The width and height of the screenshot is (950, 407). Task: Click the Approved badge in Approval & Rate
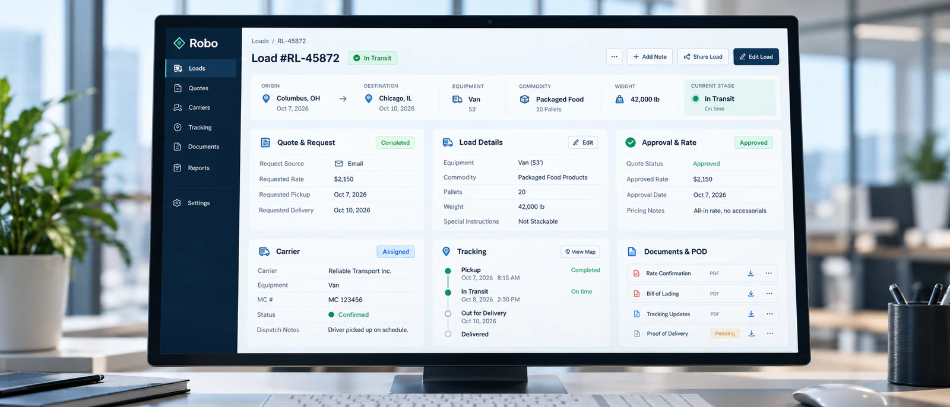753,143
